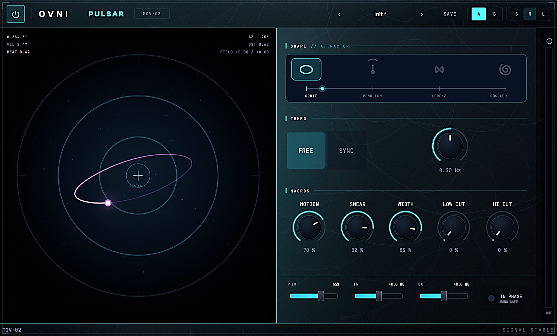The image size is (557, 336).
Task: Select the Orbit attractor shape icon
Action: 306,69
